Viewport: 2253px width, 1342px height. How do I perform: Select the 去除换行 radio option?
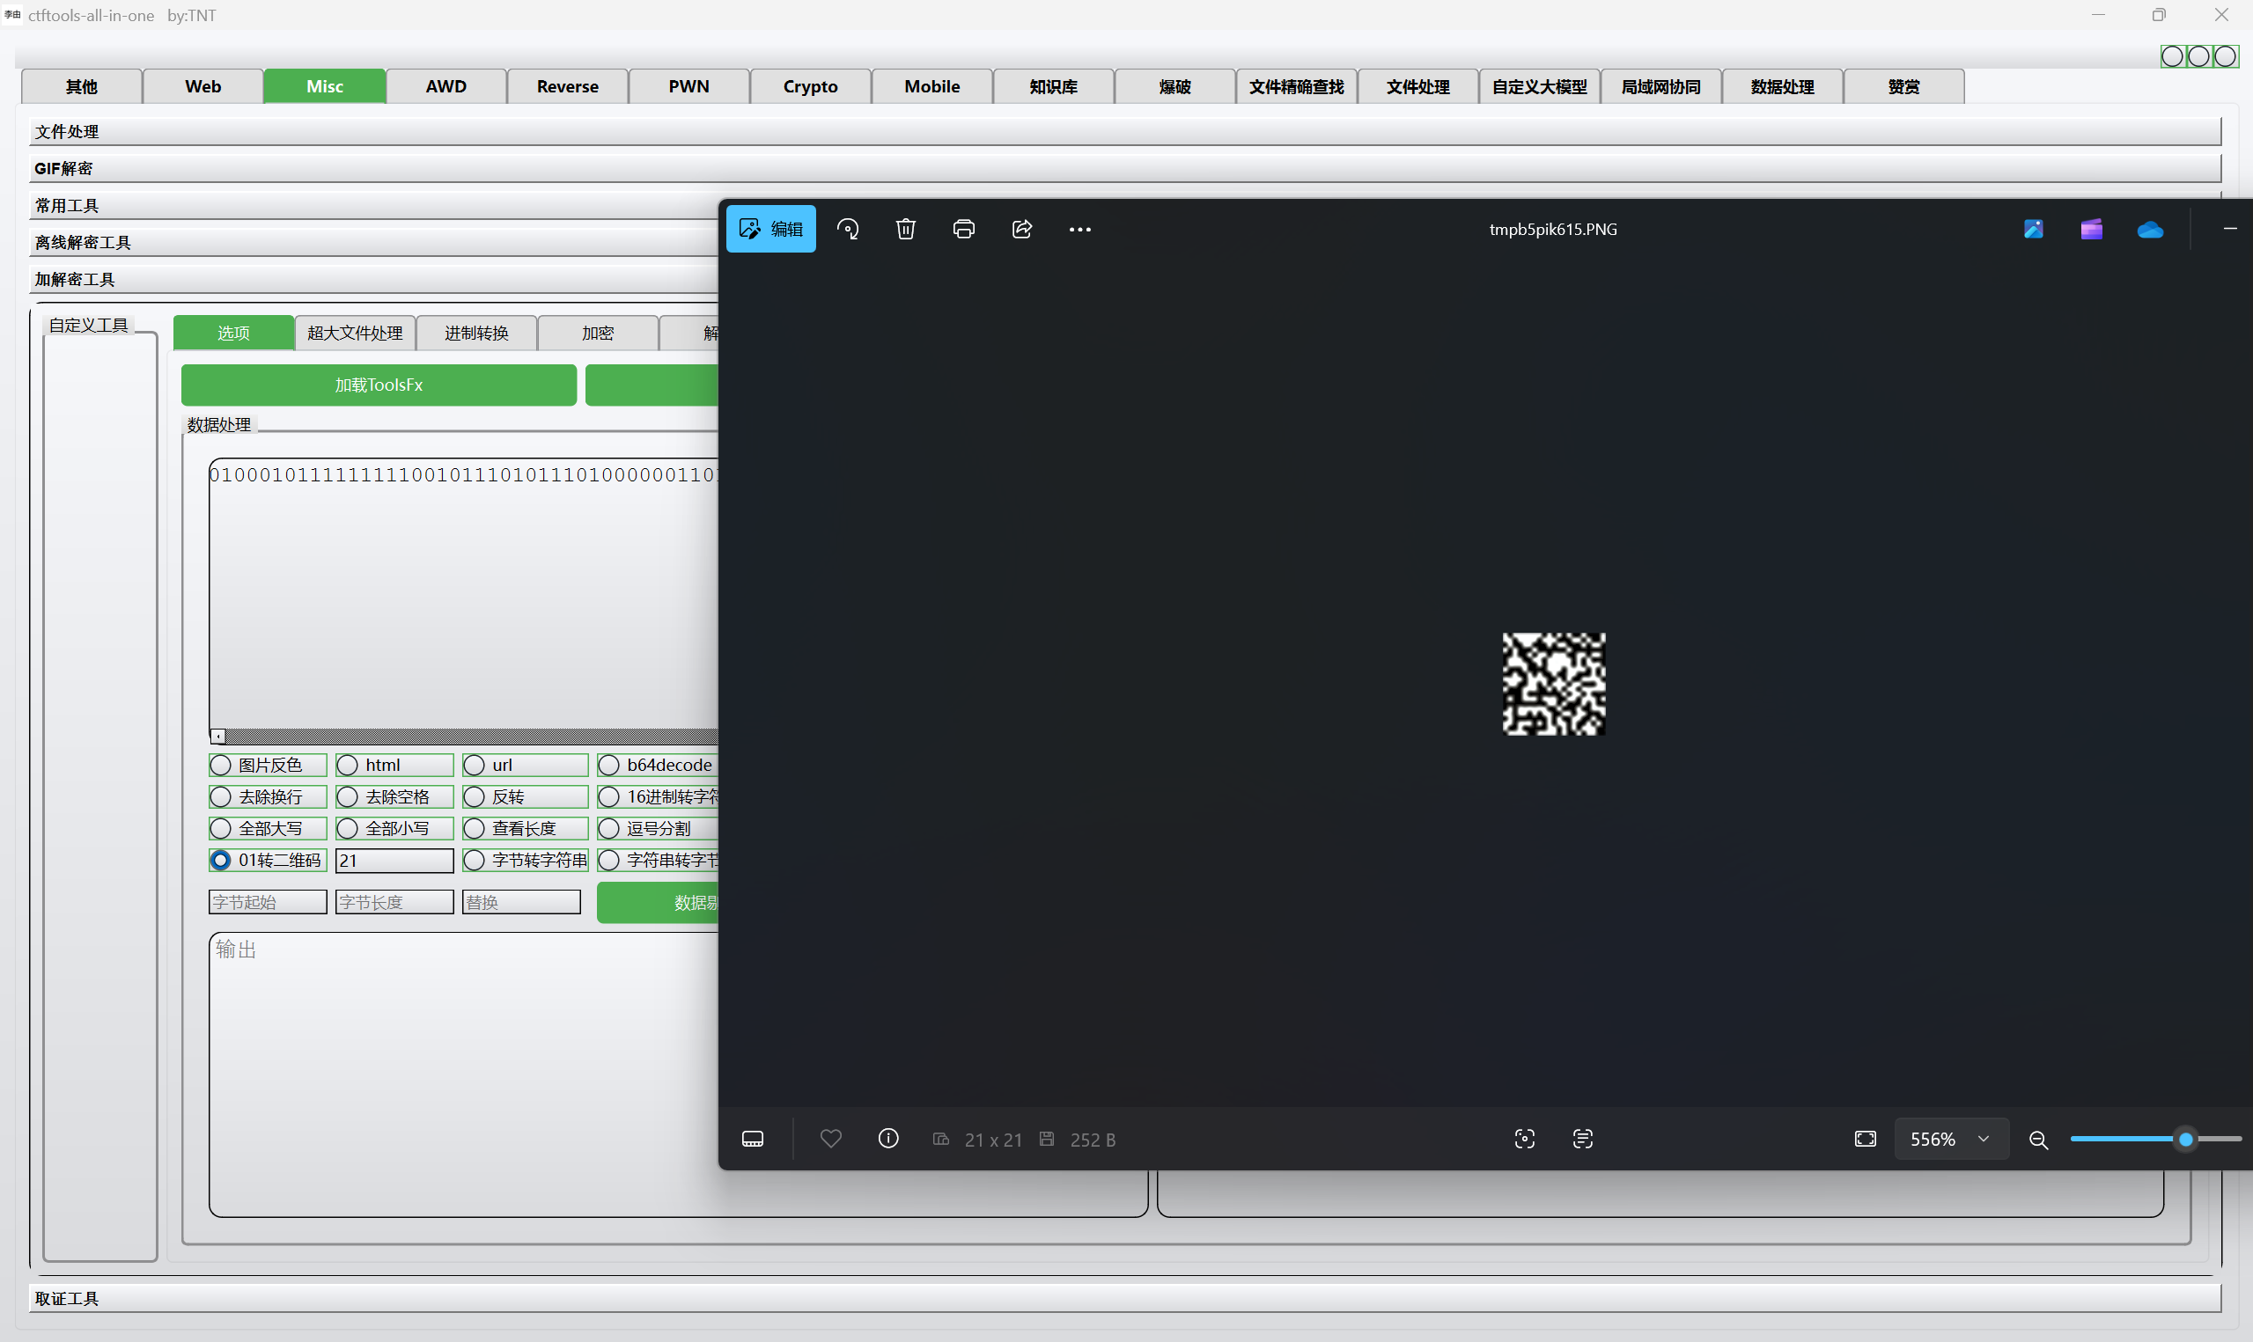pos(267,796)
